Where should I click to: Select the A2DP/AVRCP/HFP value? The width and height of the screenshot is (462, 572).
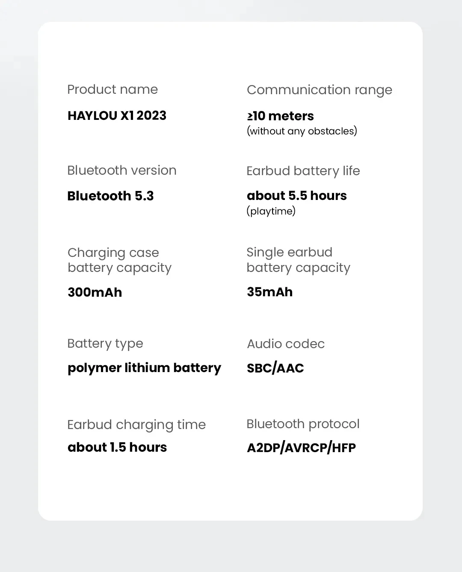click(x=301, y=448)
